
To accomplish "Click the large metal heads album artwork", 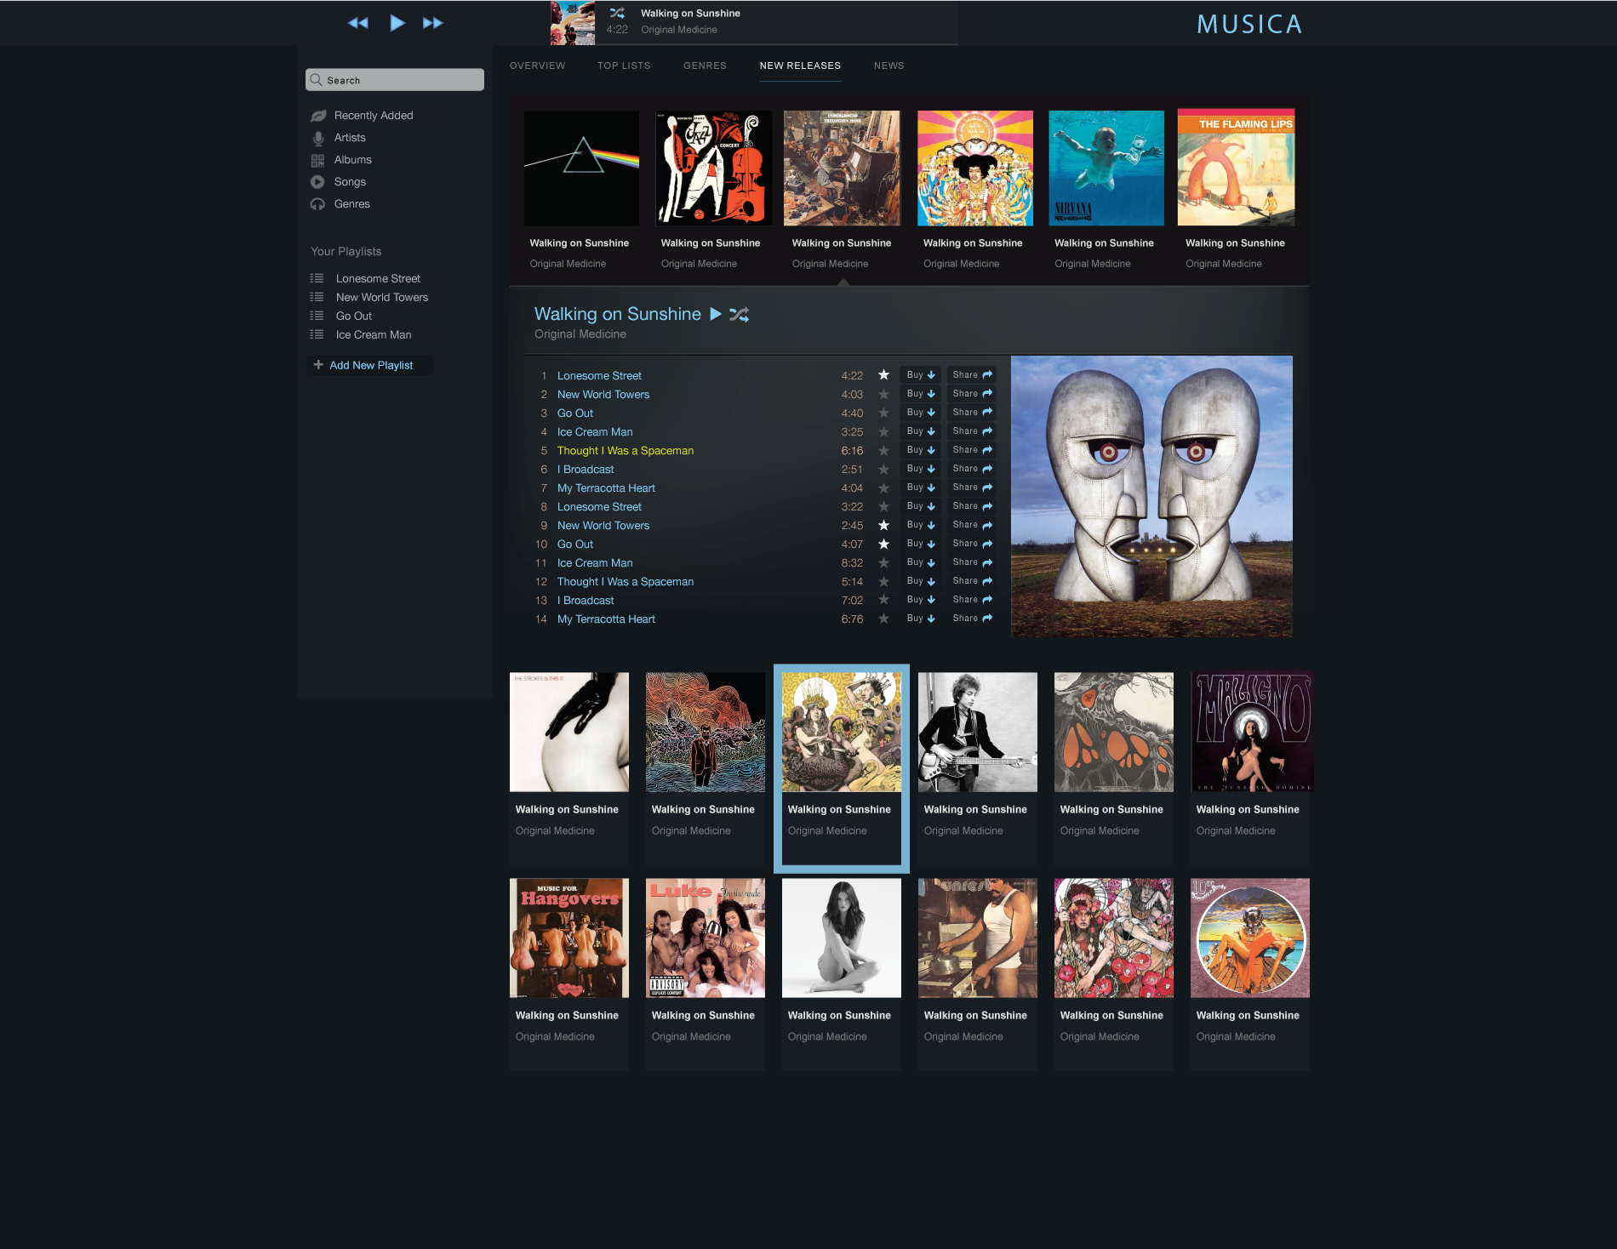I will coord(1151,496).
